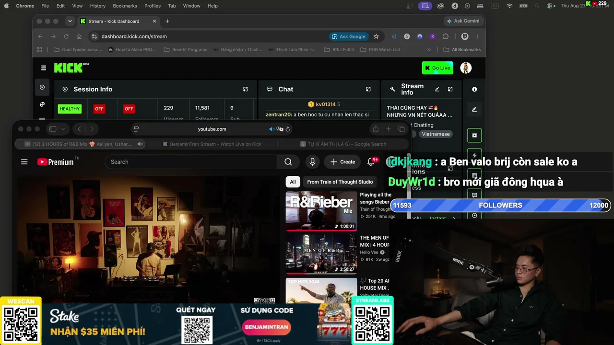
Task: Open the Men of R&B thumbnail
Action: [x=321, y=254]
